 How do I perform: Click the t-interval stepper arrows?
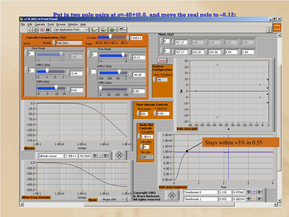pos(155,114)
